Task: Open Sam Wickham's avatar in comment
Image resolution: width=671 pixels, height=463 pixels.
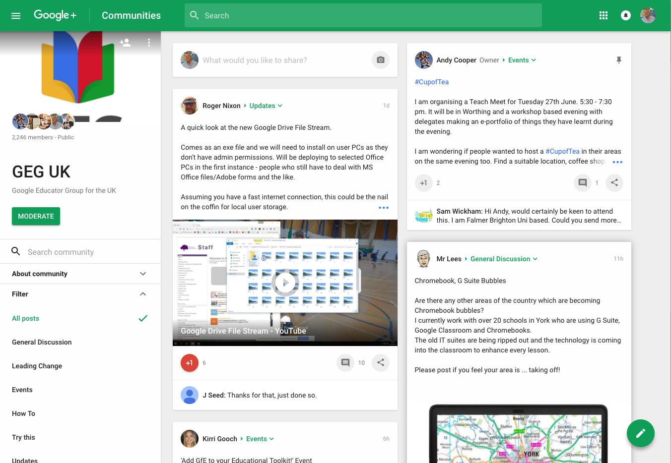Action: point(423,216)
